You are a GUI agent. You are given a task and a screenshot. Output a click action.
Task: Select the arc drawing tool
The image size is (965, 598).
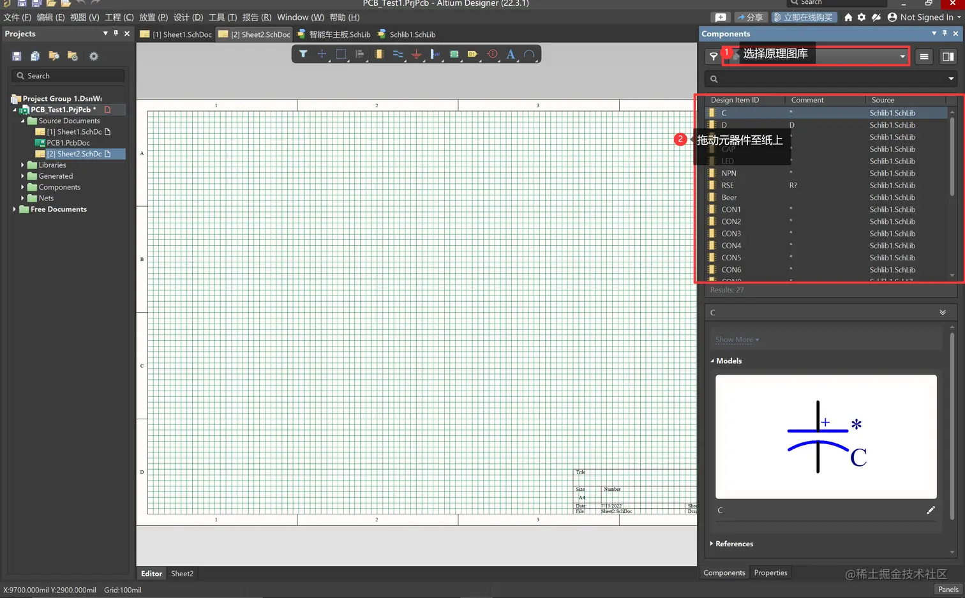point(529,54)
